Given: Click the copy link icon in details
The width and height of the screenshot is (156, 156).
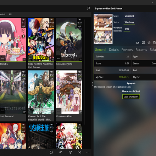Looking at the screenshot, I should pyautogui.click(x=154, y=42).
